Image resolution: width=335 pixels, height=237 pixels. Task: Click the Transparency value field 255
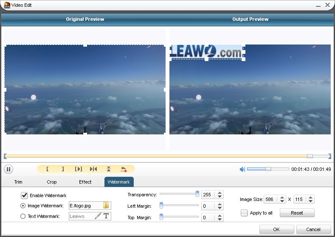209,195
